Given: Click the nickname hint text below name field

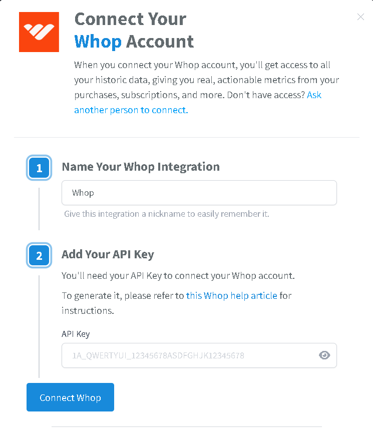Looking at the screenshot, I should point(166,214).
